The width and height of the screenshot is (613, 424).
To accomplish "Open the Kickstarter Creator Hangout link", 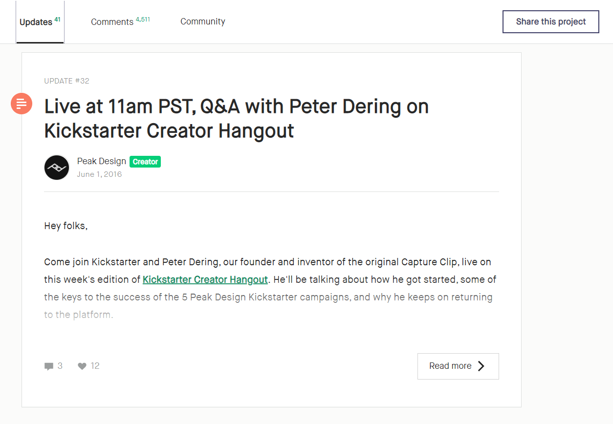I will pyautogui.click(x=205, y=280).
